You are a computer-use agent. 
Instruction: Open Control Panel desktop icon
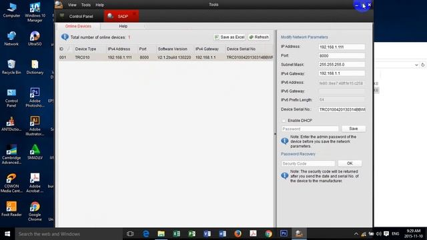click(11, 98)
